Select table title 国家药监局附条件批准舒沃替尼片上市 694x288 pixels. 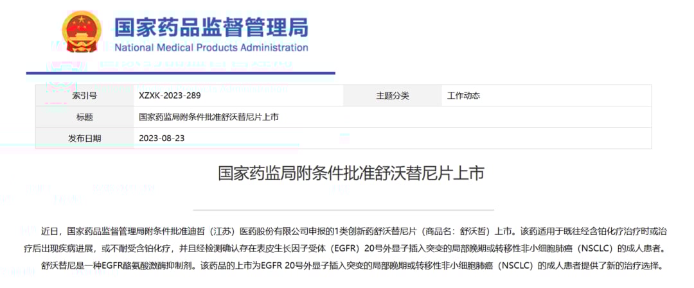coord(208,117)
